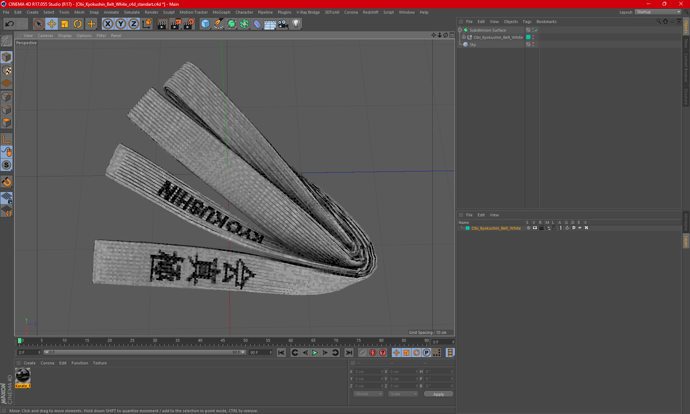
Task: Add a Floor environment object
Action: point(270,24)
